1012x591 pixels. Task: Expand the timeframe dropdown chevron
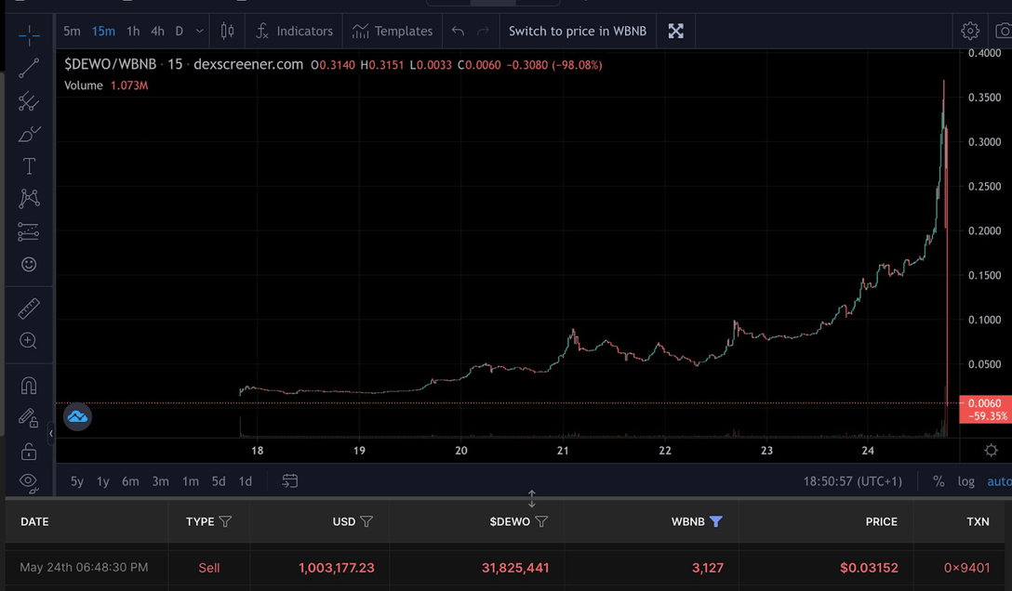pos(200,31)
